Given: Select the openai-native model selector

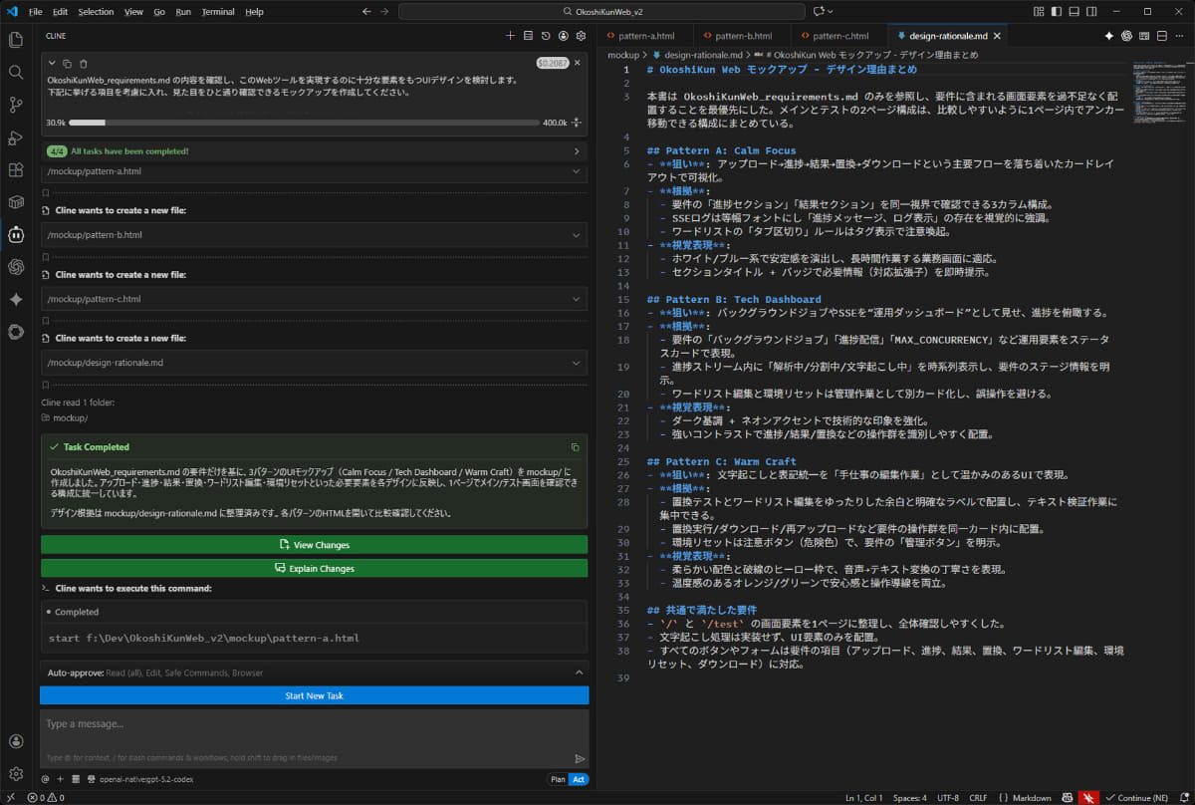Looking at the screenshot, I should coord(145,779).
